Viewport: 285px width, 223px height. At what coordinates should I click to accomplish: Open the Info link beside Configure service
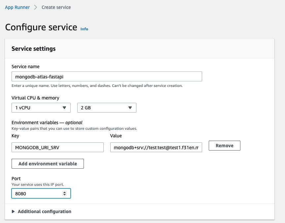click(x=84, y=29)
